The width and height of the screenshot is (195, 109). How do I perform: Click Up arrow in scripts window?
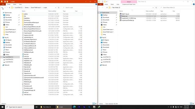(9, 8)
